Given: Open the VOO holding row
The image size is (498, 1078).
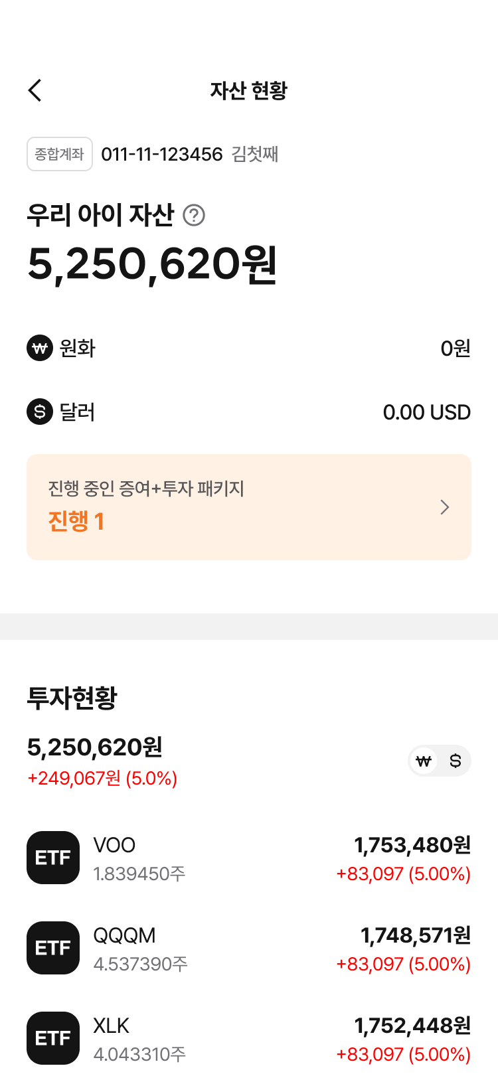Looking at the screenshot, I should [249, 858].
